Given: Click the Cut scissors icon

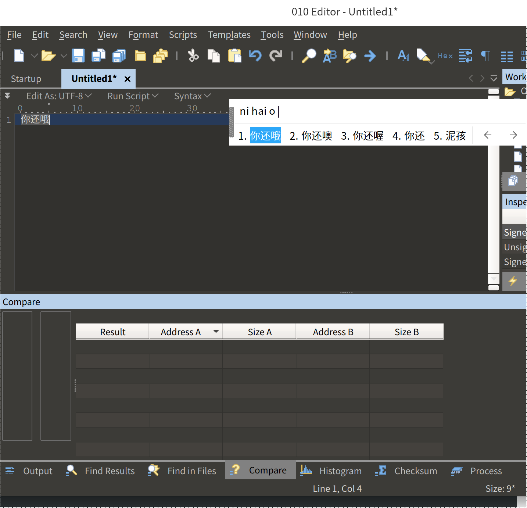Looking at the screenshot, I should click(x=193, y=56).
